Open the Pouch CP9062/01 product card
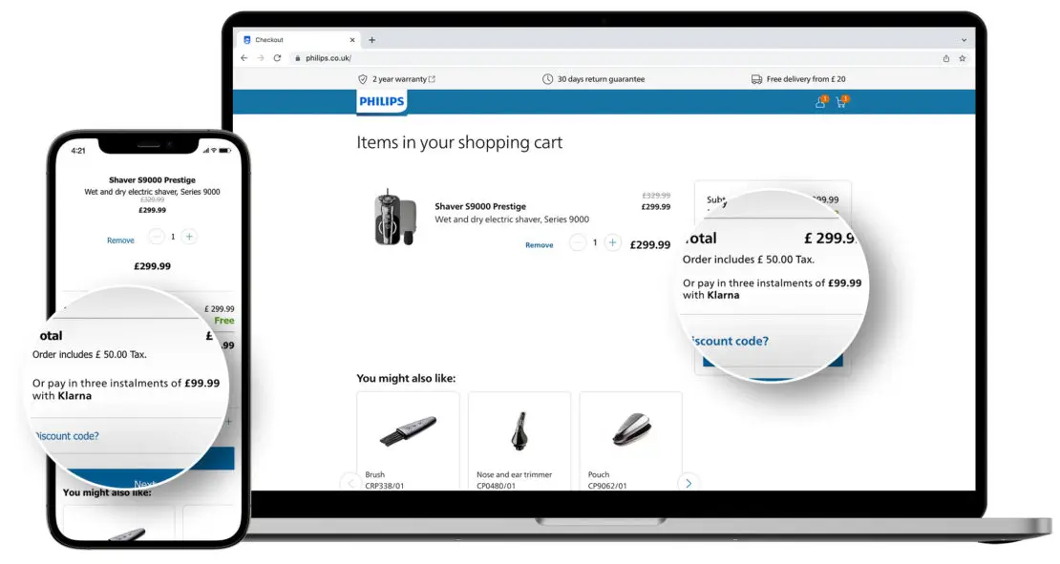The height and width of the screenshot is (564, 1060). pos(630,440)
